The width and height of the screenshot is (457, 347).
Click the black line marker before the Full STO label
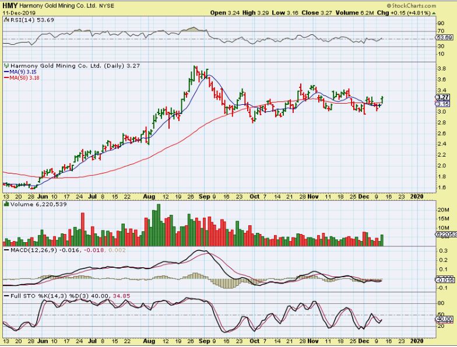pyautogui.click(x=6, y=296)
